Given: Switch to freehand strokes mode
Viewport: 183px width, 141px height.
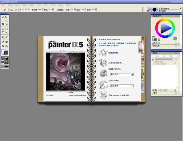Looking at the screenshot, I should 9,10.
